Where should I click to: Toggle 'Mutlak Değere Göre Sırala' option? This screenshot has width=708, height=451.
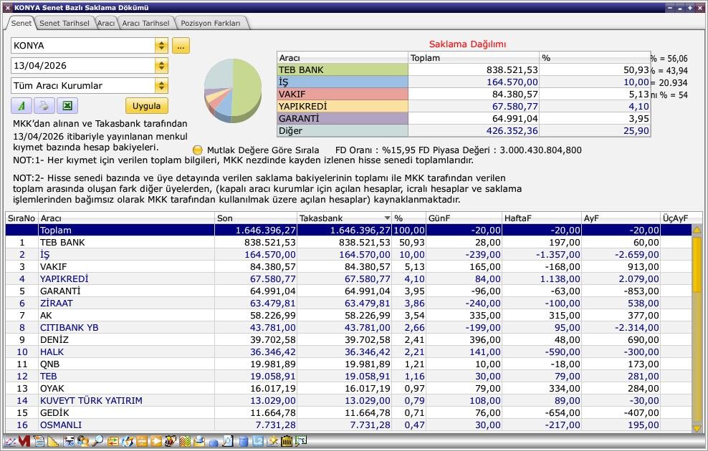click(x=198, y=150)
